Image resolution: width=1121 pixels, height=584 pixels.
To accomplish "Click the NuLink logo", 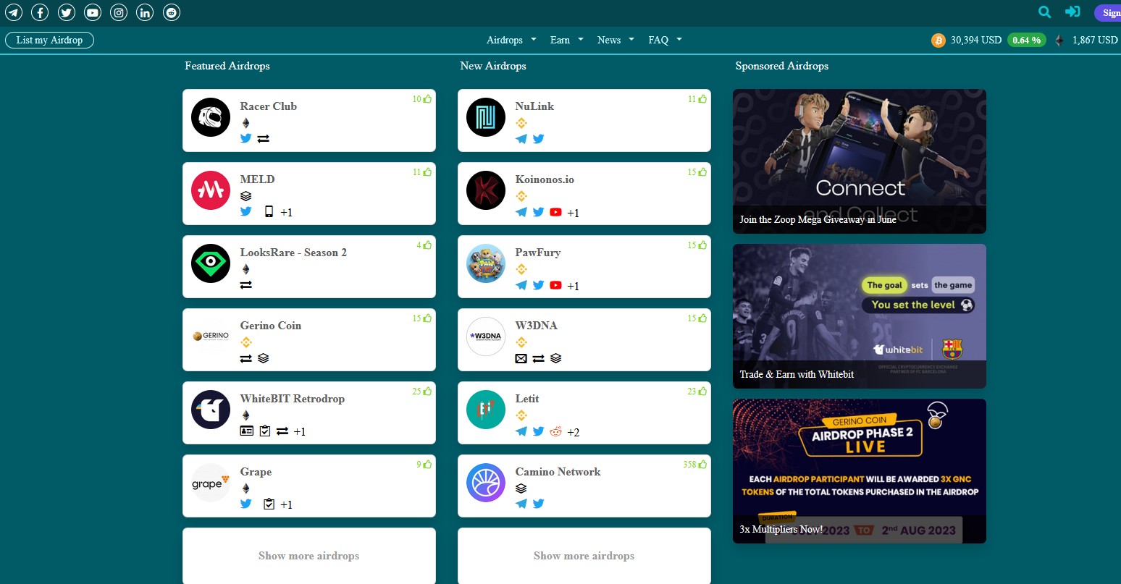I will [486, 117].
